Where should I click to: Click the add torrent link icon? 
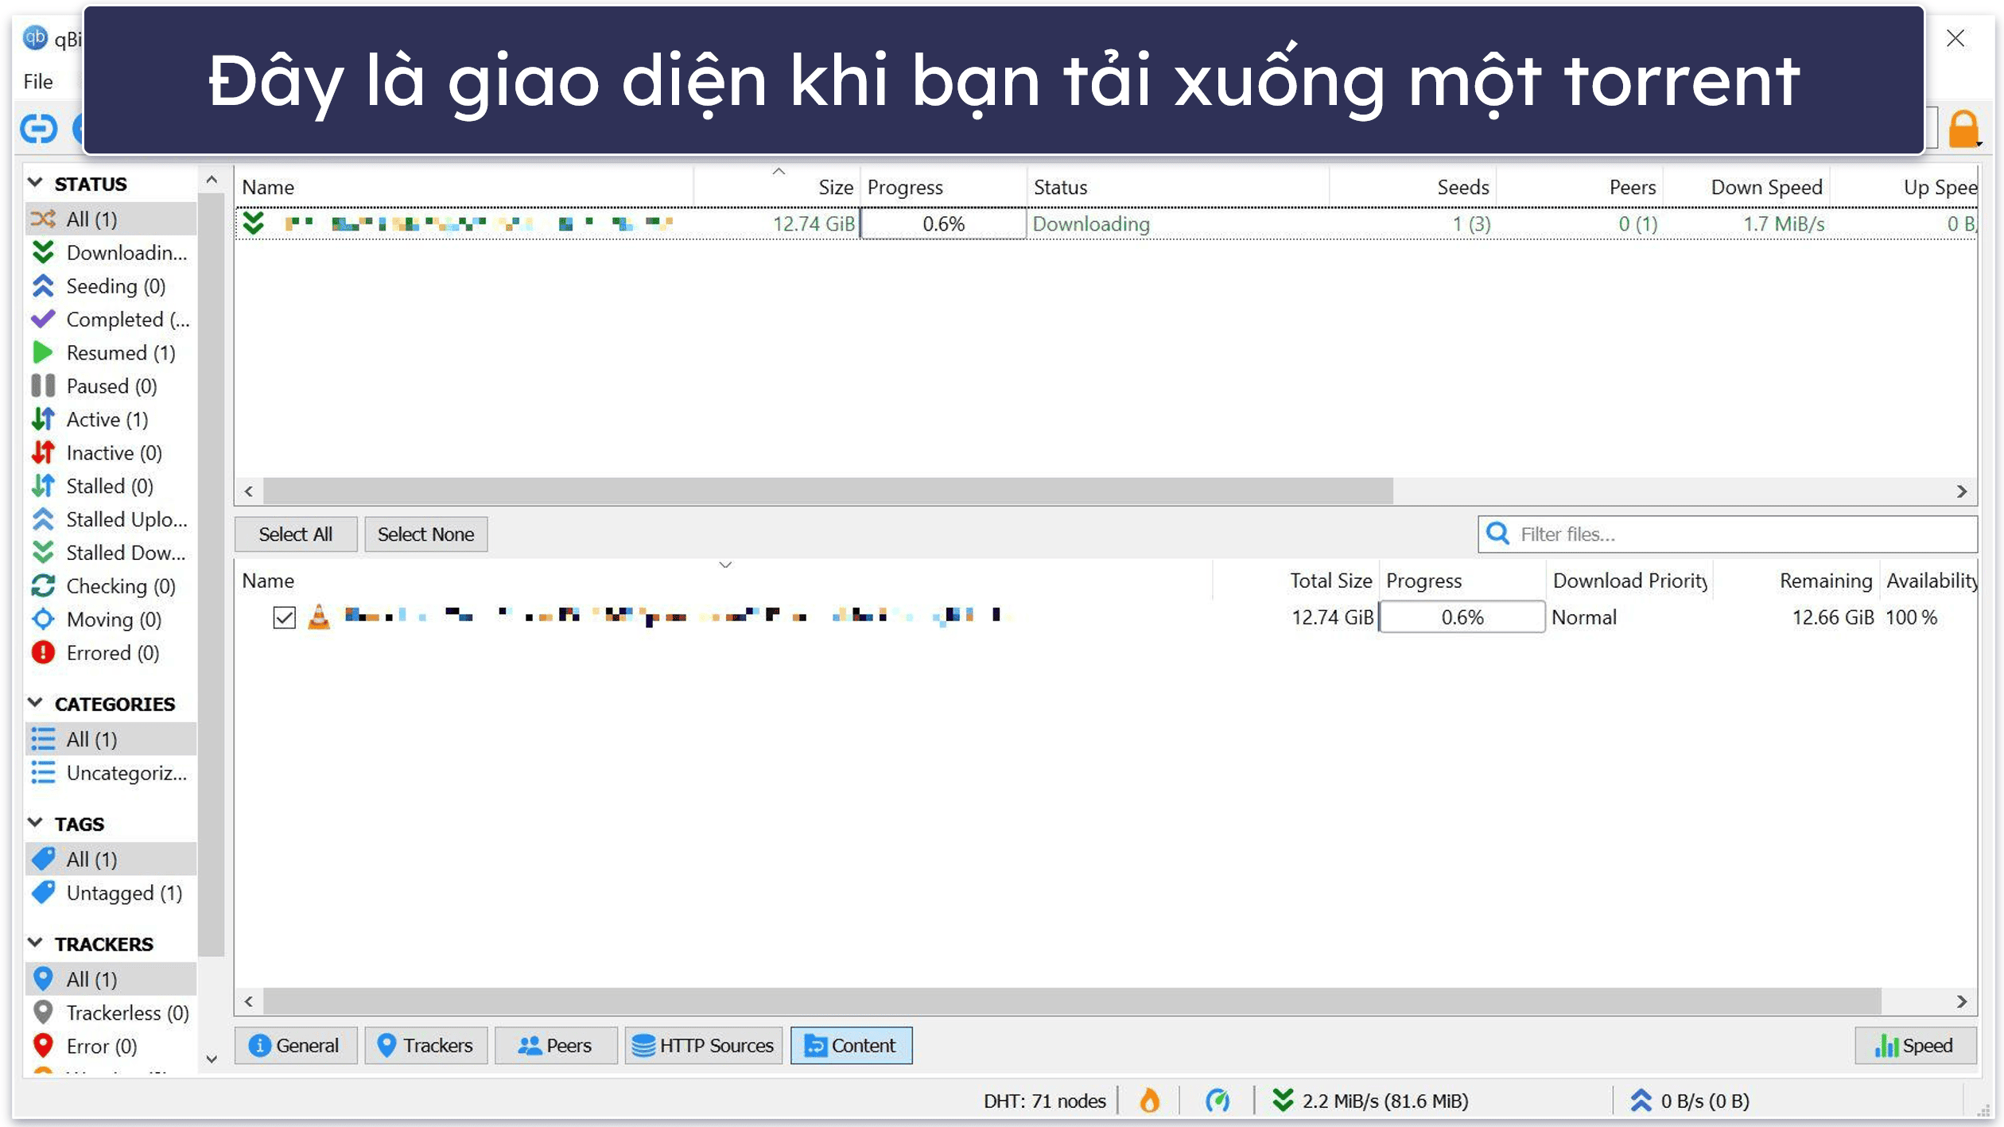click(x=38, y=127)
